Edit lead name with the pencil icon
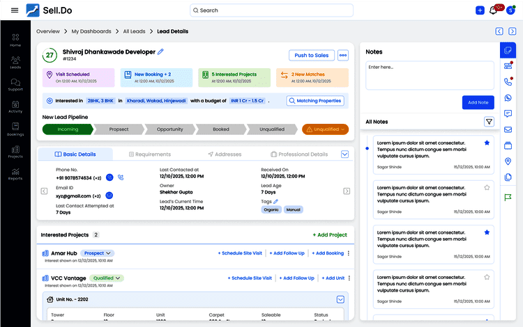 point(161,51)
